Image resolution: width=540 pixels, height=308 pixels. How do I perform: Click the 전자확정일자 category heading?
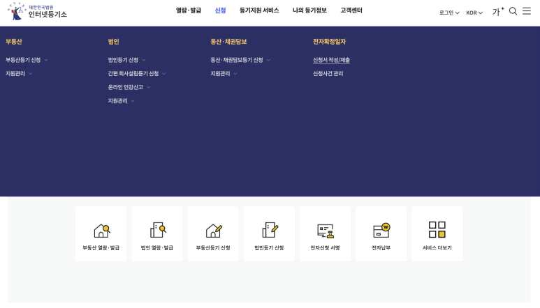(x=329, y=42)
